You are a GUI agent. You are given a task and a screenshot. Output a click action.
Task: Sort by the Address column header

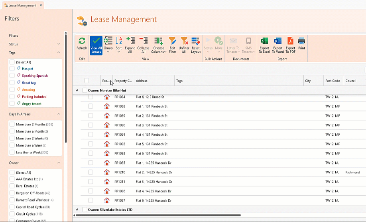(154, 81)
